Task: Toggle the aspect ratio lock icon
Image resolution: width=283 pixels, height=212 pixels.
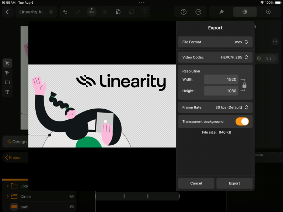Action: click(x=244, y=85)
